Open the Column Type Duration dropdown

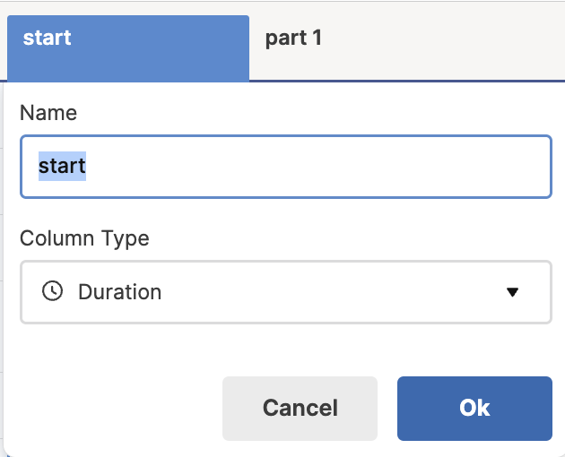pos(285,292)
